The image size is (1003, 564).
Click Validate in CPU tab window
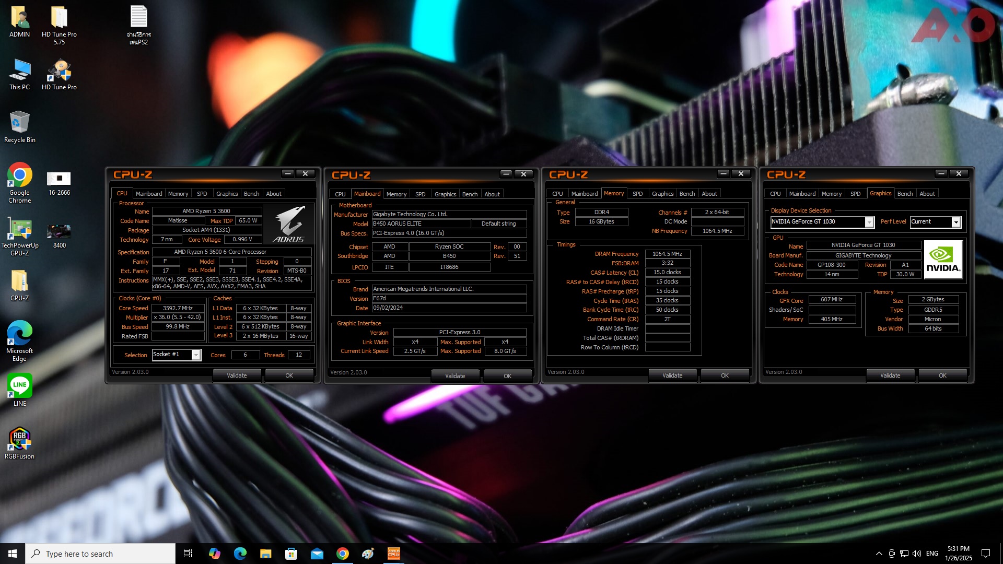237,375
